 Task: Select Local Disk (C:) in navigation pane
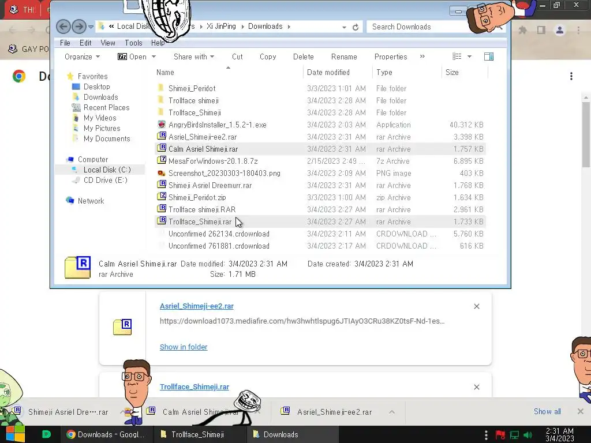[x=107, y=170]
